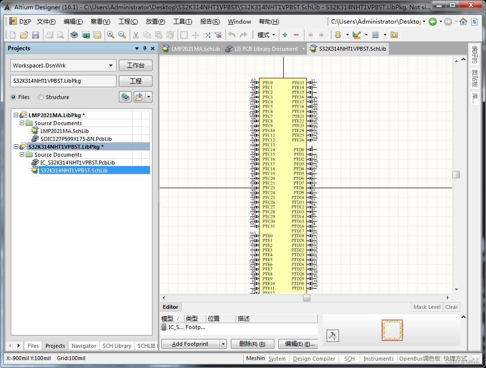Pin the Projects panel with pushpin icon
The height and width of the screenshot is (368, 486).
pos(145,48)
